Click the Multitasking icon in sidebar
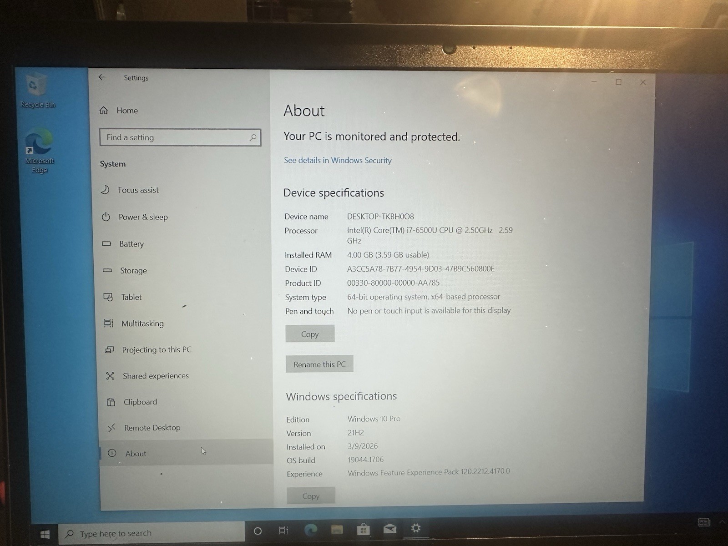Viewport: 728px width, 546px height. pyautogui.click(x=109, y=324)
